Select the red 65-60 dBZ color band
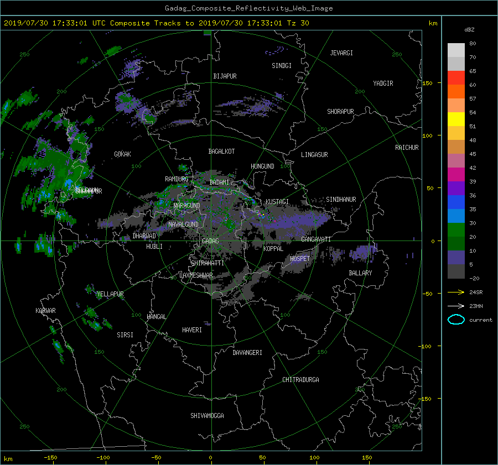Image resolution: width=498 pixels, height=465 pixels. [x=456, y=77]
